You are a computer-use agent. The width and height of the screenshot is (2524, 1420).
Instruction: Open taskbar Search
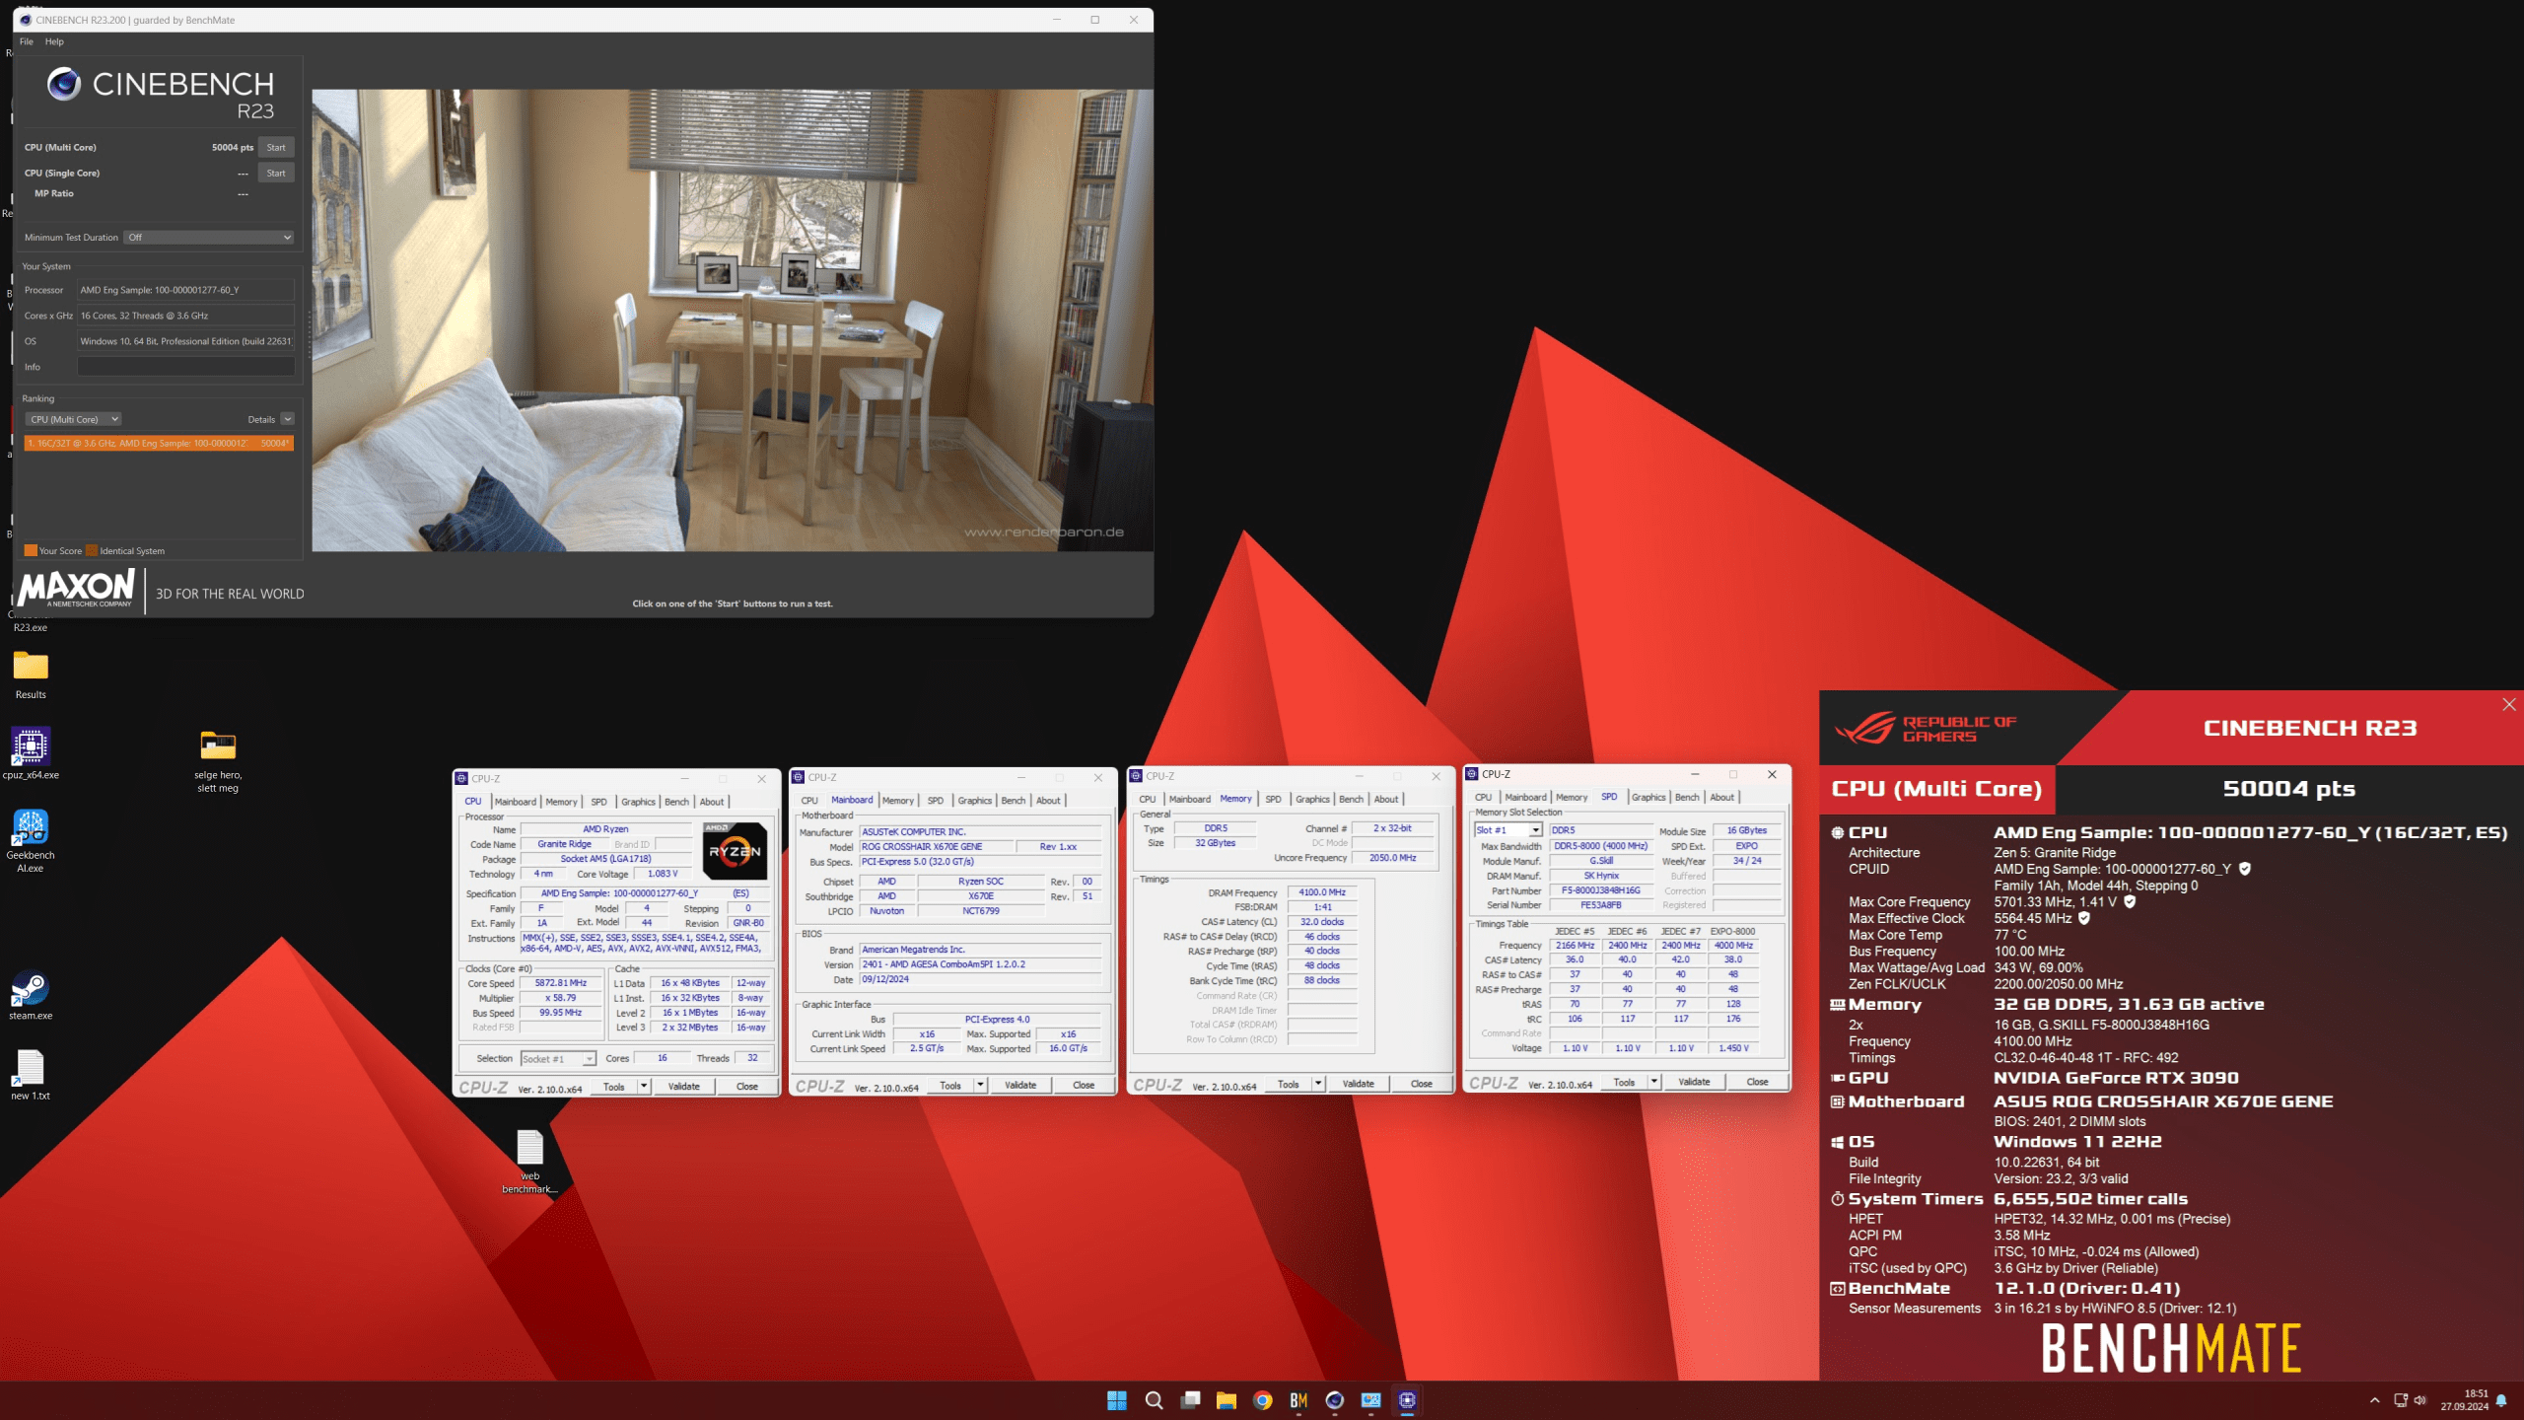coord(1154,1400)
